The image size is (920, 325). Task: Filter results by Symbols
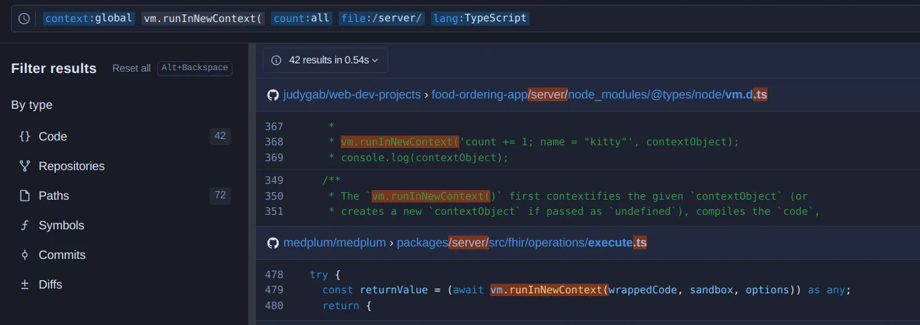click(x=61, y=225)
